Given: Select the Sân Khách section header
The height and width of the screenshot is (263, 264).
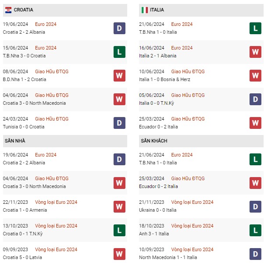Looking at the screenshot, I should point(201,141).
